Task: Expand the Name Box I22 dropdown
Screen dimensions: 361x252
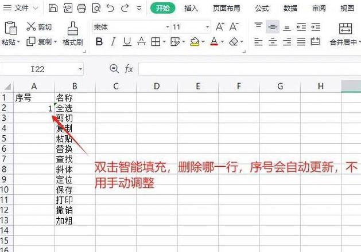Action: (80, 69)
